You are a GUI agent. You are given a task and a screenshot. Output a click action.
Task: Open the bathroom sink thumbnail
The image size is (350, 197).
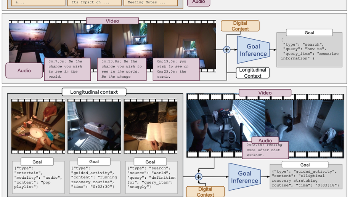pyautogui.click(x=38, y=125)
